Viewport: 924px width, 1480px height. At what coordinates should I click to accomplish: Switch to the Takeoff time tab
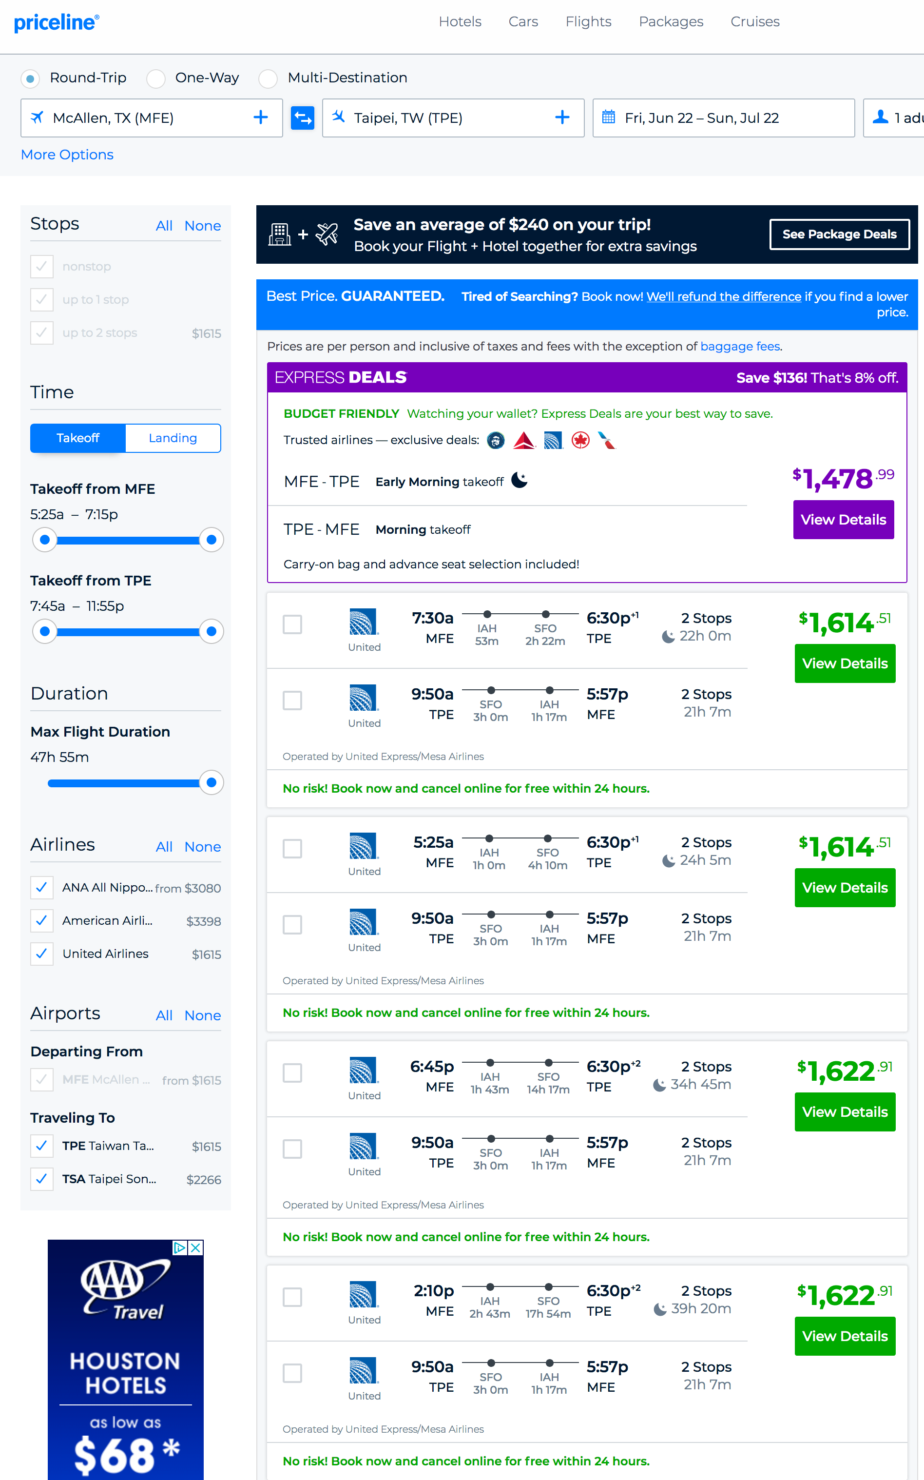click(77, 438)
